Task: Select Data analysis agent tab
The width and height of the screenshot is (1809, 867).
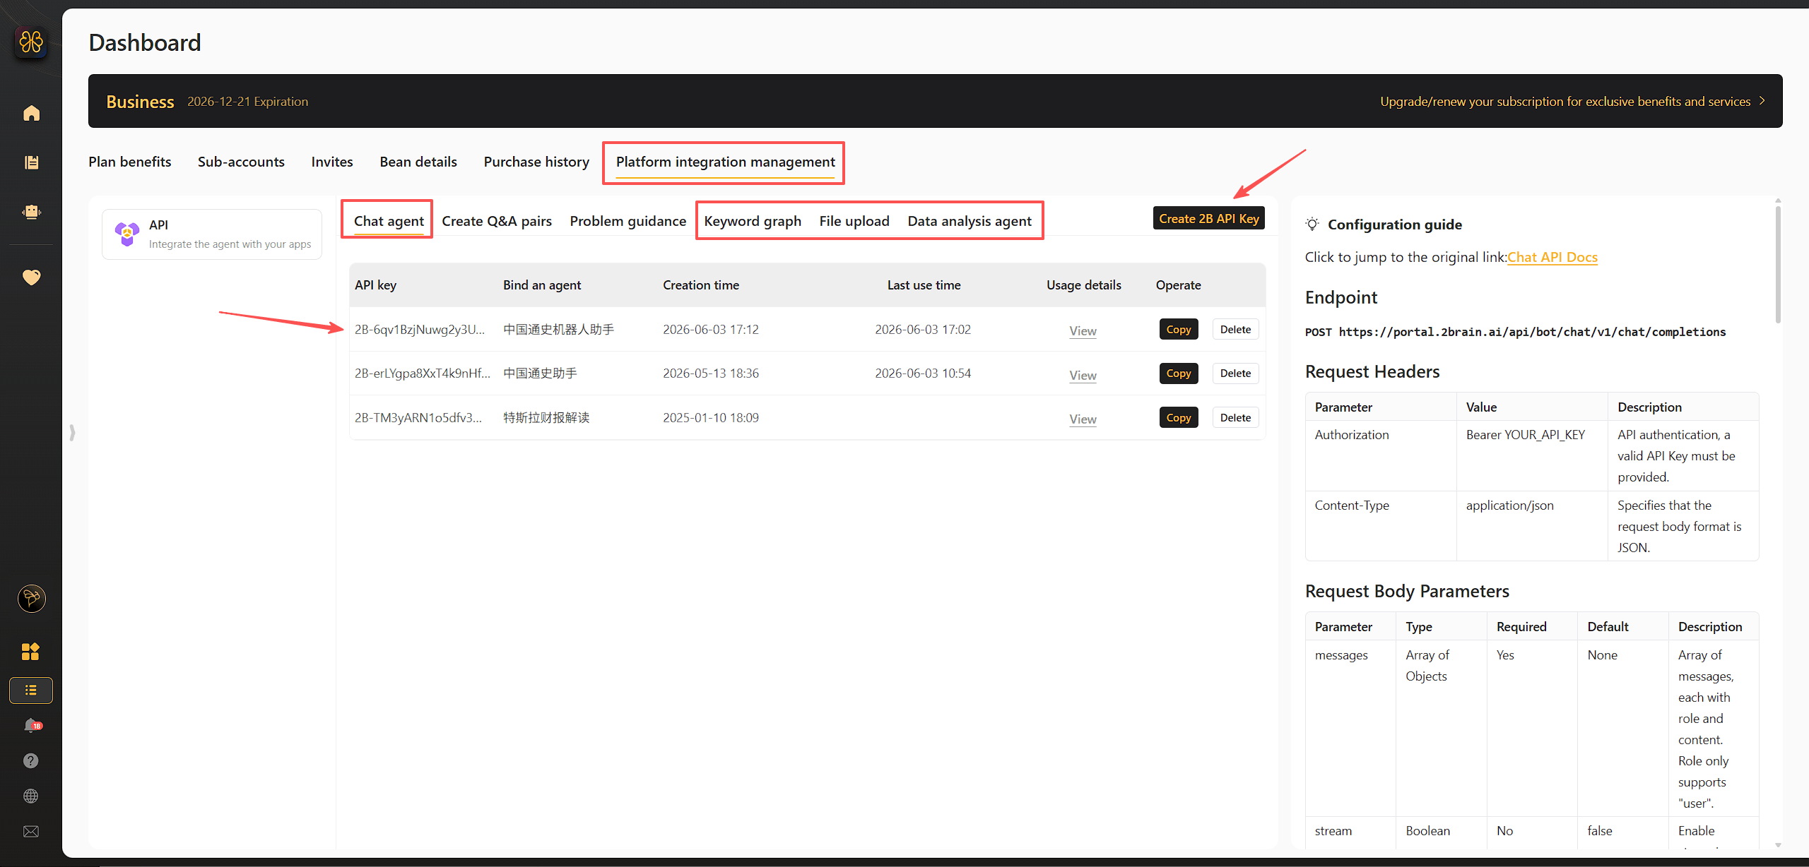Action: pos(970,221)
